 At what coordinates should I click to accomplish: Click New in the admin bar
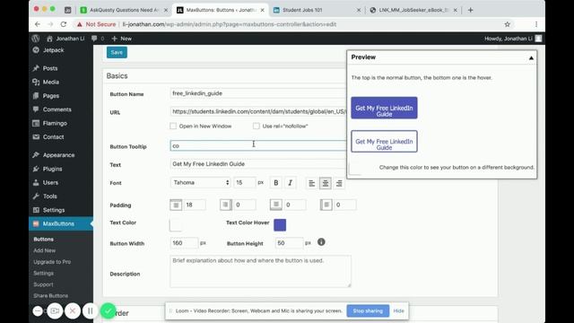122,39
